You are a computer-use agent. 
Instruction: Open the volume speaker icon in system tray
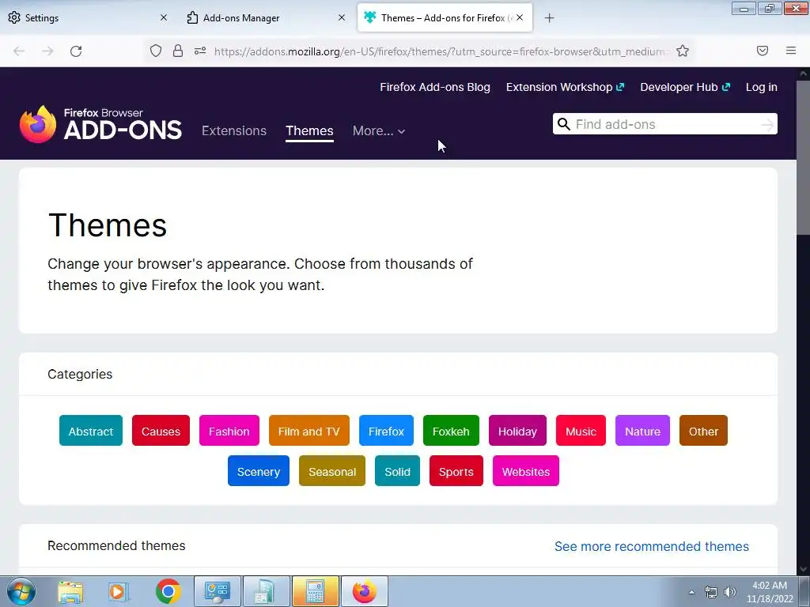tap(729, 592)
